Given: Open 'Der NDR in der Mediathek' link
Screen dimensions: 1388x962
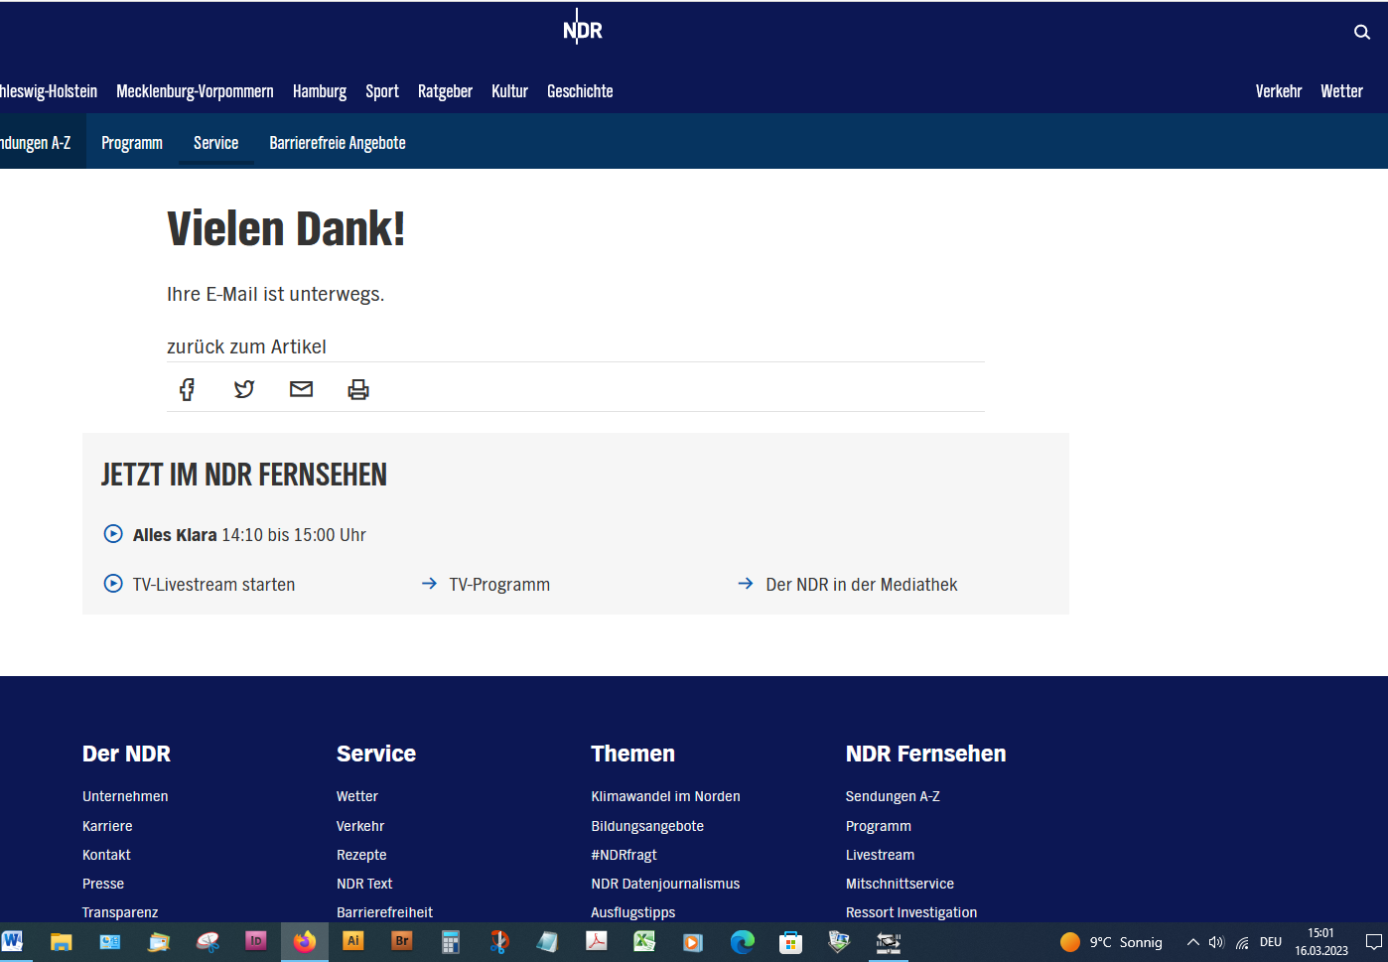Looking at the screenshot, I should [861, 585].
